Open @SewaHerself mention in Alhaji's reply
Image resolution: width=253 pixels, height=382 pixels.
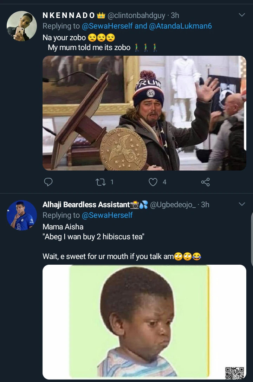(x=107, y=215)
